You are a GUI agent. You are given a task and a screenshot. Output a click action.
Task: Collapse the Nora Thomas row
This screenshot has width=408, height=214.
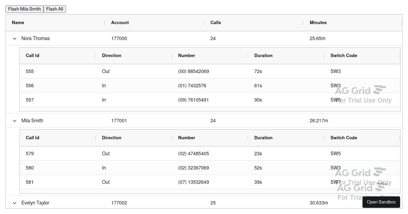tap(14, 38)
